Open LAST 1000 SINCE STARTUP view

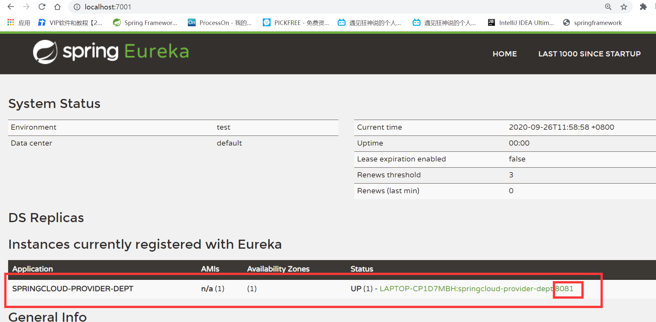[589, 54]
